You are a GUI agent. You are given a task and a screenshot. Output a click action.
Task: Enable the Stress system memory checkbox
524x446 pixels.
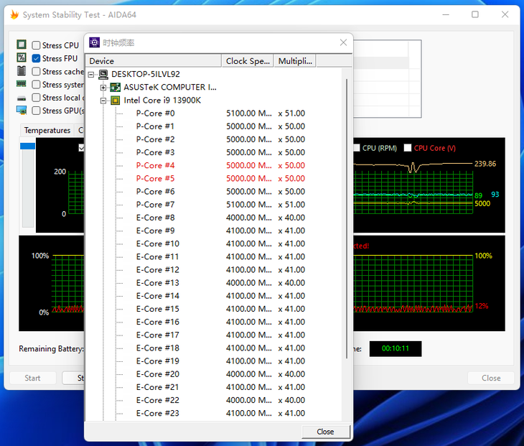pos(36,84)
